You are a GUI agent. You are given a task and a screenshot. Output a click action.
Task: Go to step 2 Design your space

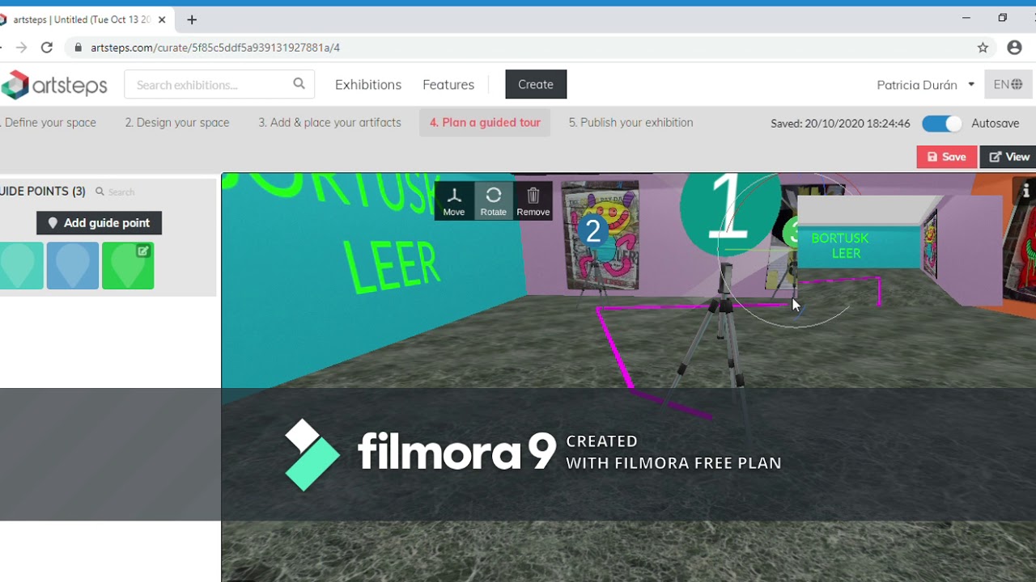177,123
